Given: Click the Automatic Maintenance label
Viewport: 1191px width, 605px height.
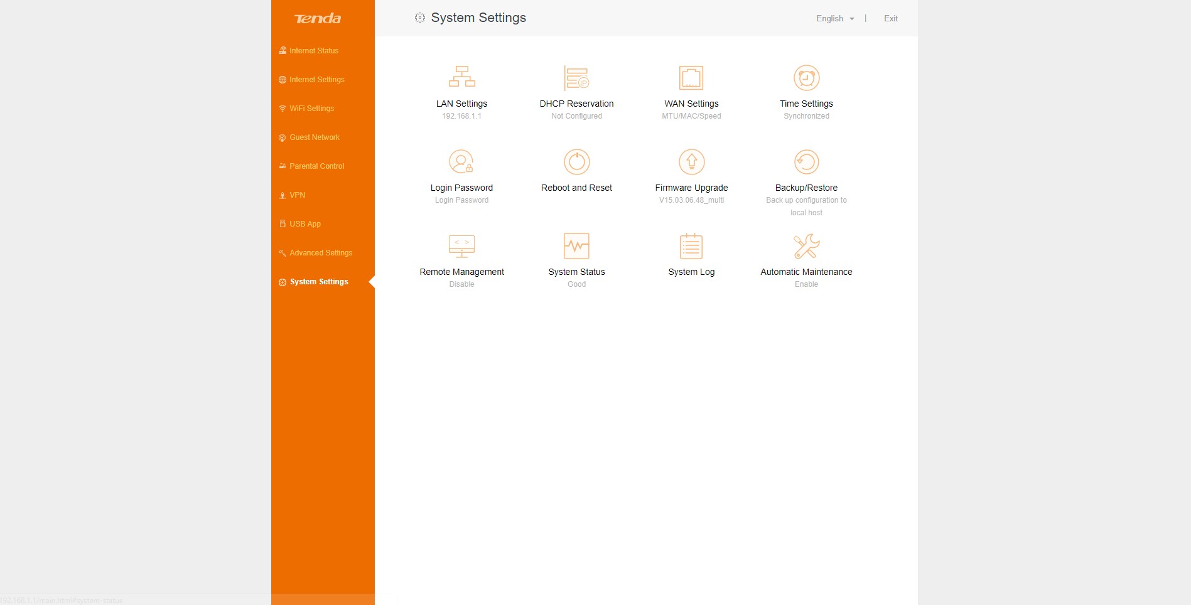Looking at the screenshot, I should point(806,272).
